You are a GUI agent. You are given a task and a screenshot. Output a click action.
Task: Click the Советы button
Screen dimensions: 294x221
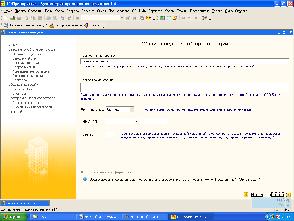93,25
